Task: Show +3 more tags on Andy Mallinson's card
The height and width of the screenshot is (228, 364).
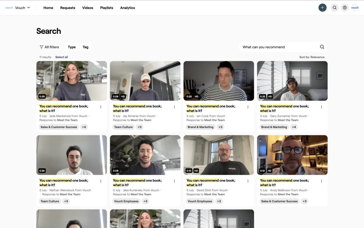Action: pos(305,201)
